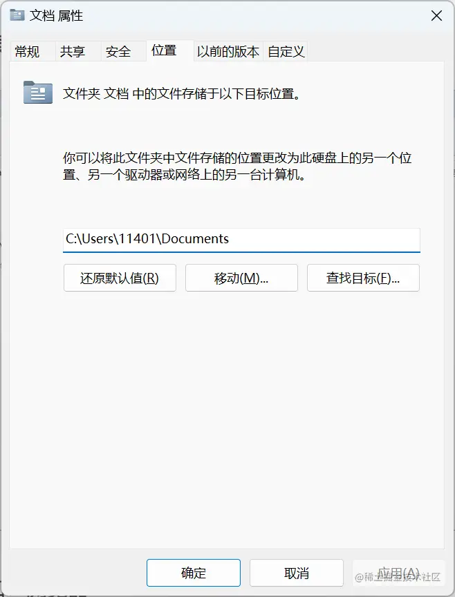Click the 还原默认值(R) button
This screenshot has height=597, width=455.
[120, 278]
